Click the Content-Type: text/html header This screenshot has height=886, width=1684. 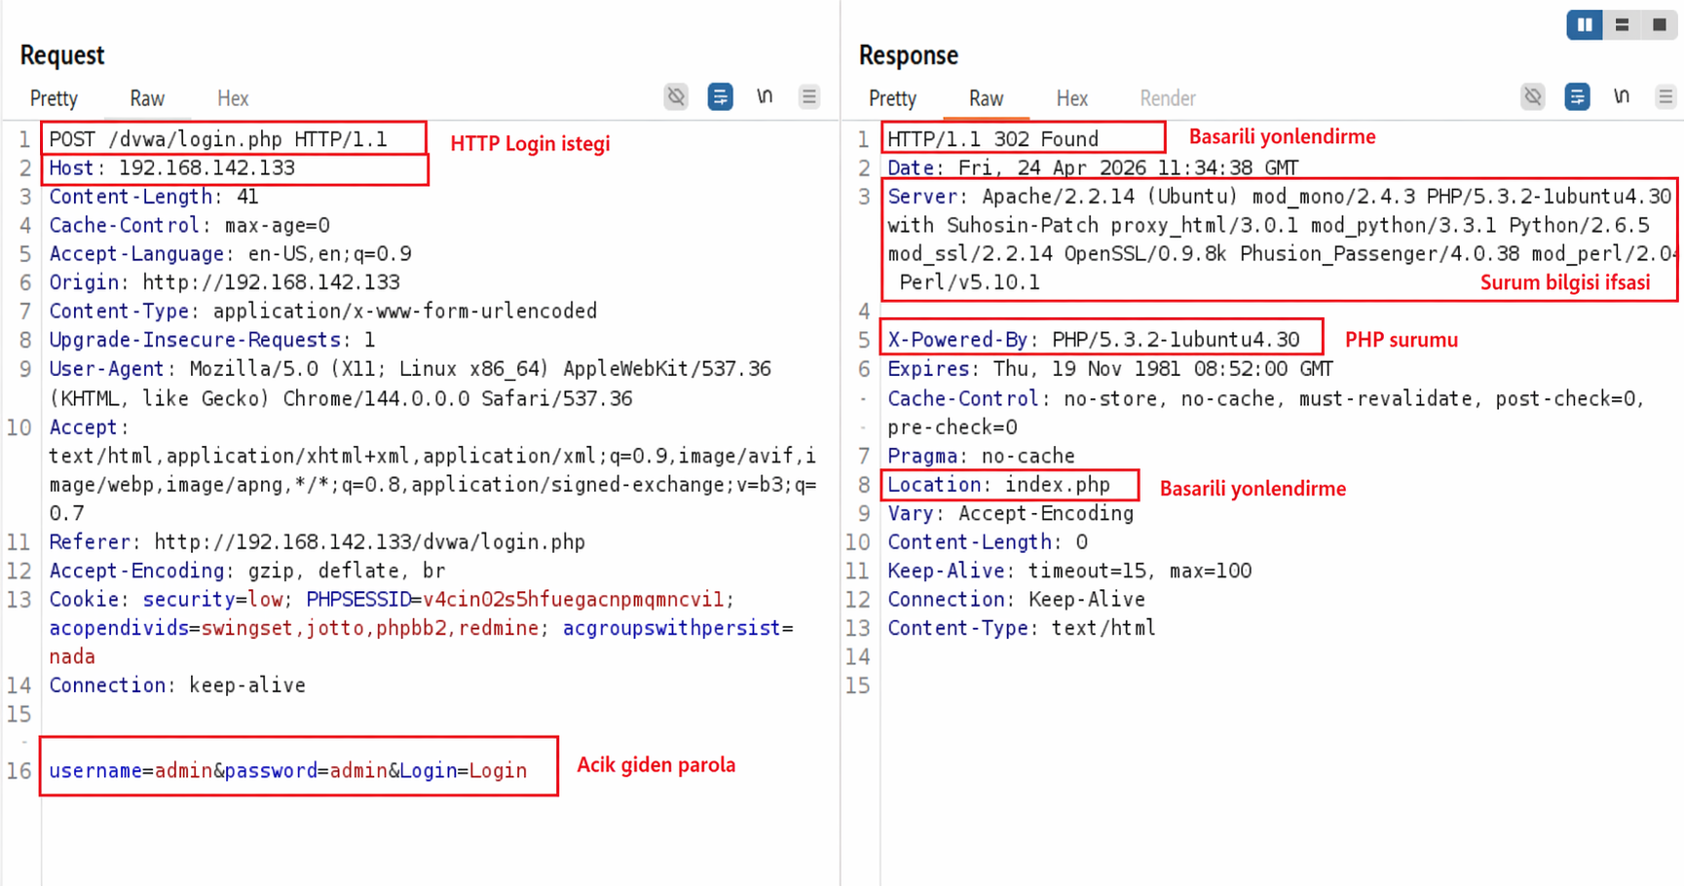(x=1021, y=628)
